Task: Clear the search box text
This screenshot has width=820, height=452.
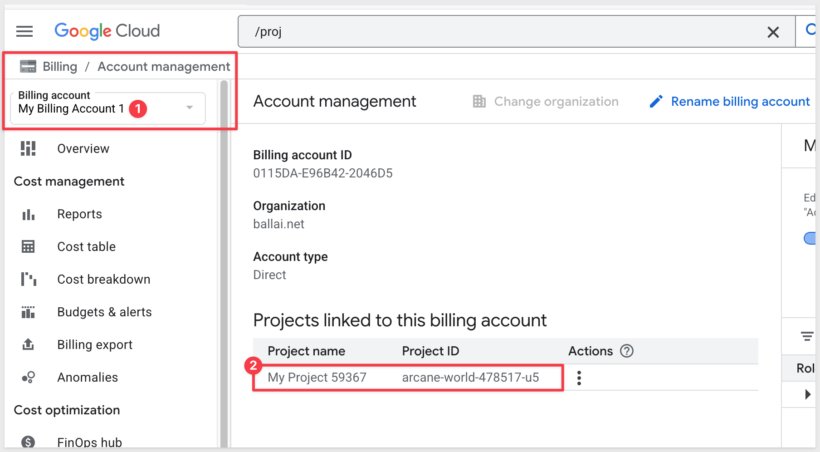Action: 773,32
